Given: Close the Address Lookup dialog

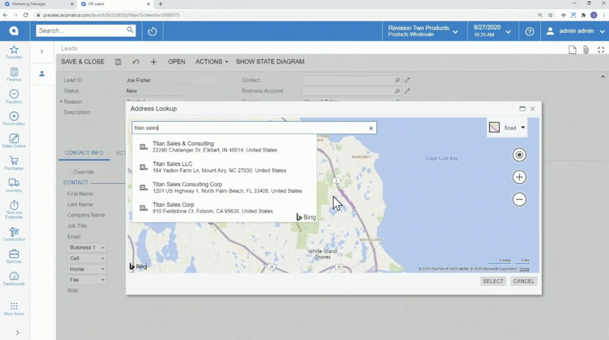Looking at the screenshot, I should (x=532, y=109).
